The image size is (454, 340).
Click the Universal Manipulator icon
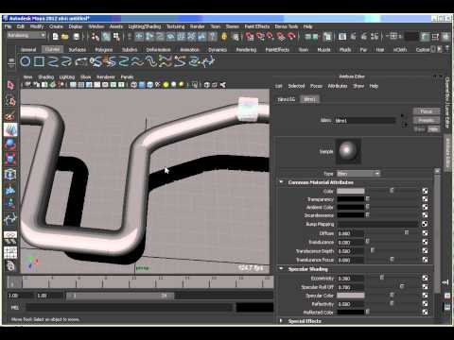(x=10, y=174)
